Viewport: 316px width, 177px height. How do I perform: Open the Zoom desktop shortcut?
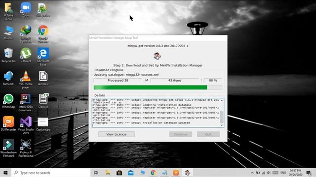point(26,10)
